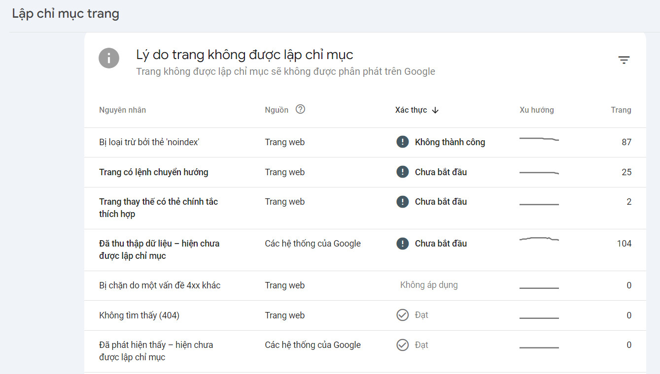Click 'Đạt' in the 'Đã phát hiện thấy' row
660x374 pixels.
click(421, 345)
